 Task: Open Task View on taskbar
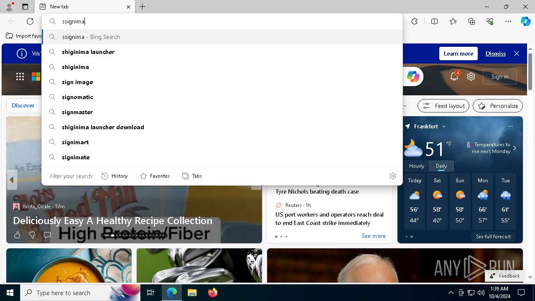coord(150,293)
